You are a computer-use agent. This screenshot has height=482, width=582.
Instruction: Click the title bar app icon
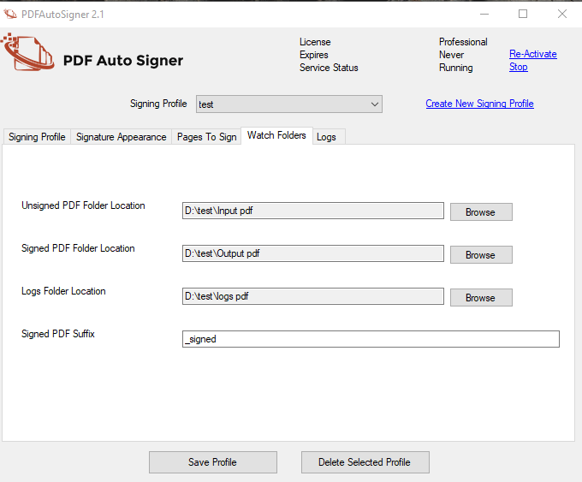pyautogui.click(x=11, y=14)
